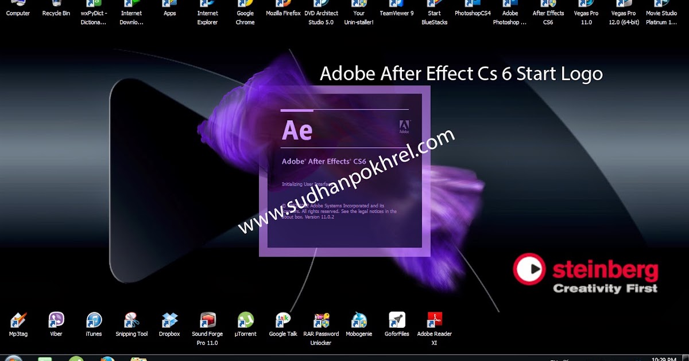This screenshot has width=689, height=361.
Task: Click the Adobe logo on the splash screen
Action: click(404, 126)
